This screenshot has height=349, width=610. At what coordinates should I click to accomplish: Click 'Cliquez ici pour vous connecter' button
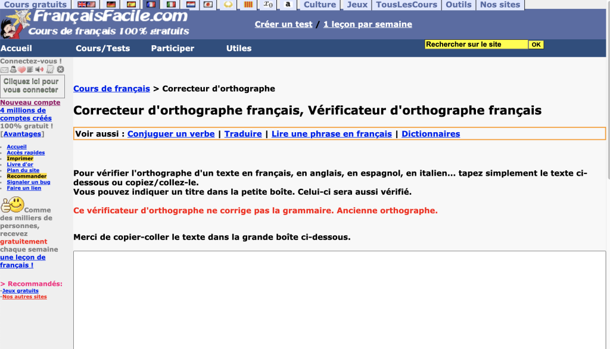click(32, 86)
